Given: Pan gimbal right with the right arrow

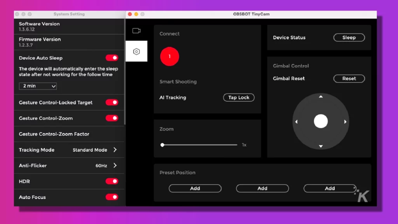Looking at the screenshot, I should [x=345, y=122].
